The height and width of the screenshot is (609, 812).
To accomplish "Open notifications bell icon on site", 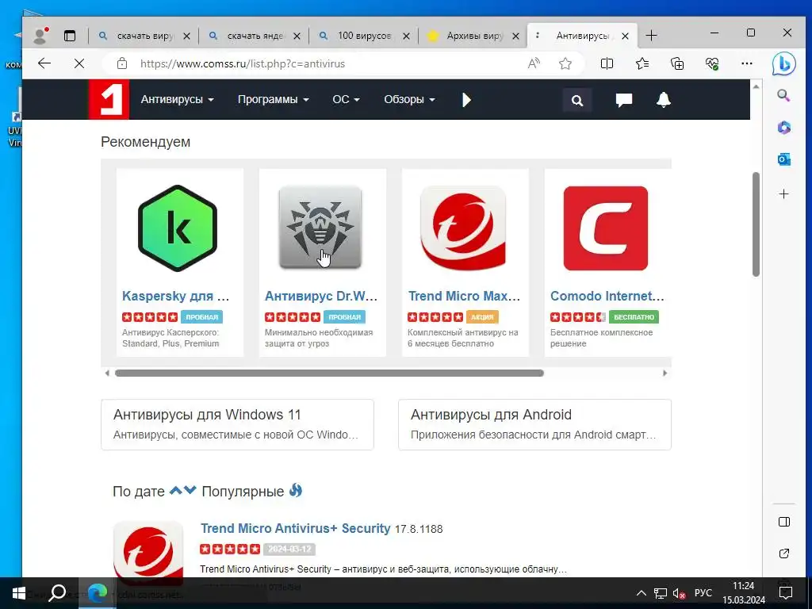I will point(664,100).
